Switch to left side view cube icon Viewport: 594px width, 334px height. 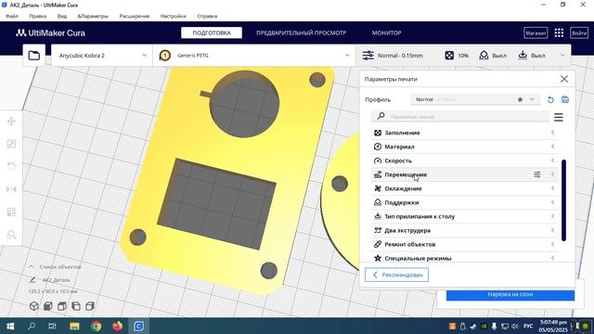point(76,306)
